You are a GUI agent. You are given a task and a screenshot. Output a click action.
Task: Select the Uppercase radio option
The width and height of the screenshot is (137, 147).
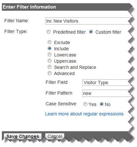(49, 61)
